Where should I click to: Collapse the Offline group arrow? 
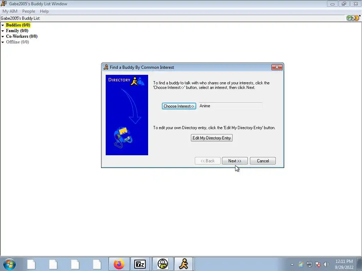3,42
